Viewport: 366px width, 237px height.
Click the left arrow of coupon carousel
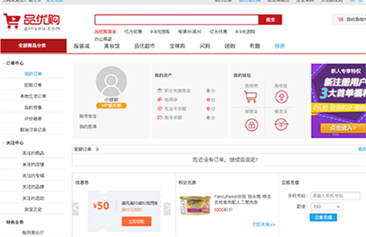[x=75, y=208]
